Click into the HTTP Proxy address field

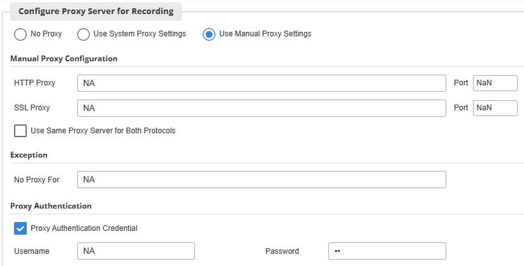(261, 84)
